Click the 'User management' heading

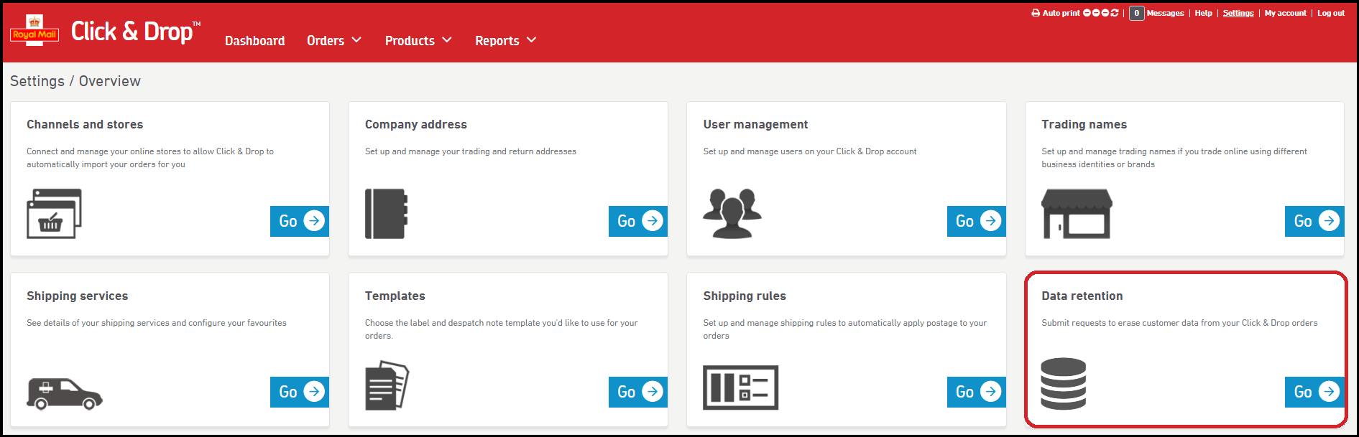coord(755,124)
